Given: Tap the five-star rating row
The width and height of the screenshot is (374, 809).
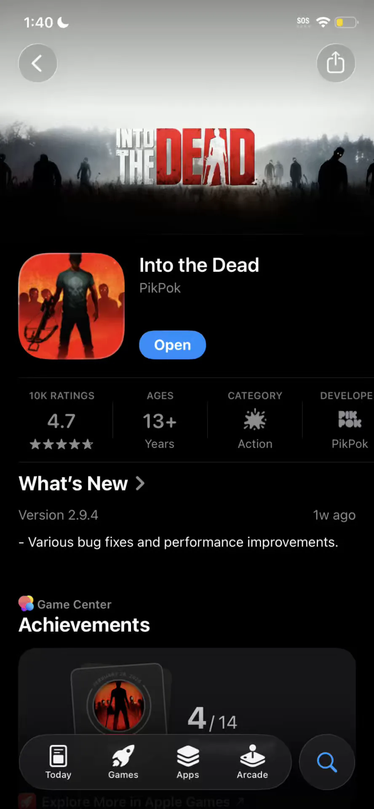Looking at the screenshot, I should [x=61, y=444].
